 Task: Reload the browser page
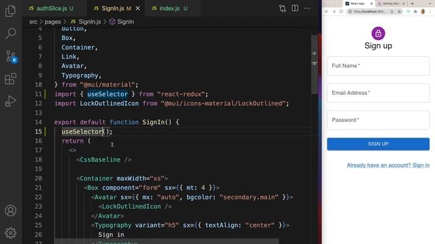pos(341,12)
